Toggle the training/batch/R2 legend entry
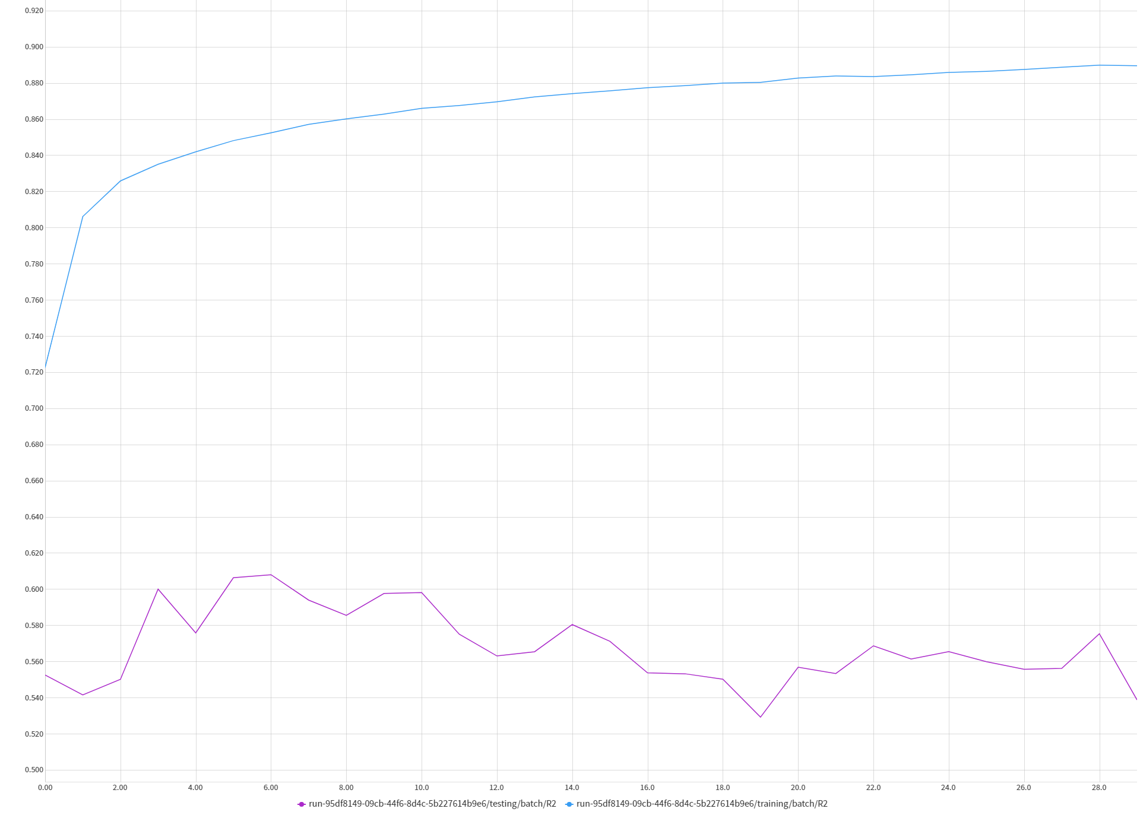The height and width of the screenshot is (815, 1140). 701,804
